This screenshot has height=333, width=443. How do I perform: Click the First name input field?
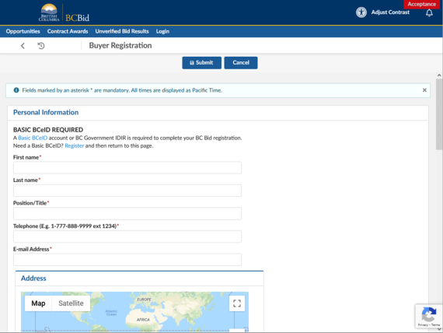[x=127, y=168]
